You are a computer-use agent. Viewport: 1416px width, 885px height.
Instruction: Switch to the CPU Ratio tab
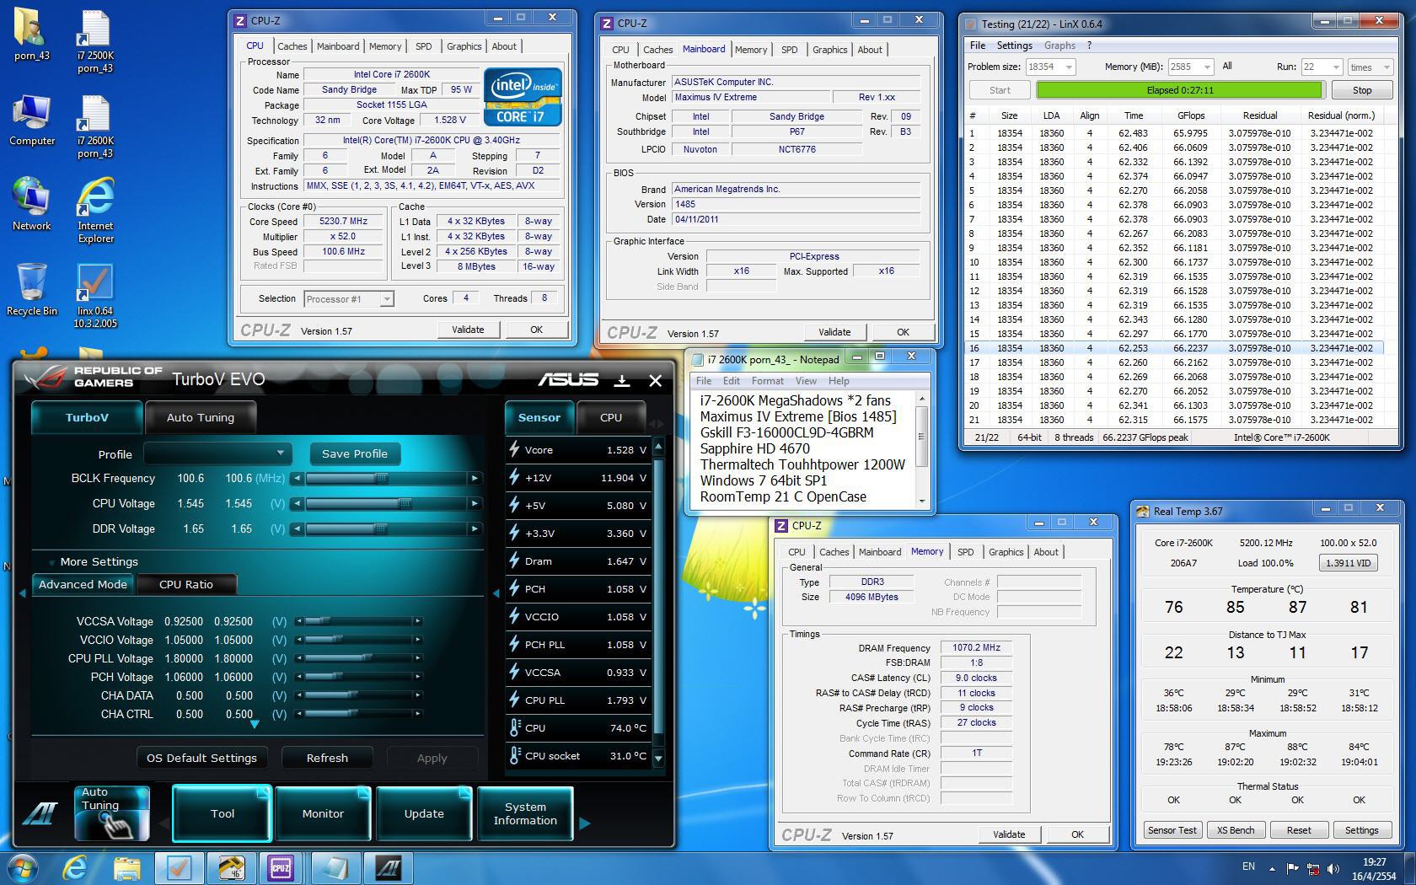point(186,584)
